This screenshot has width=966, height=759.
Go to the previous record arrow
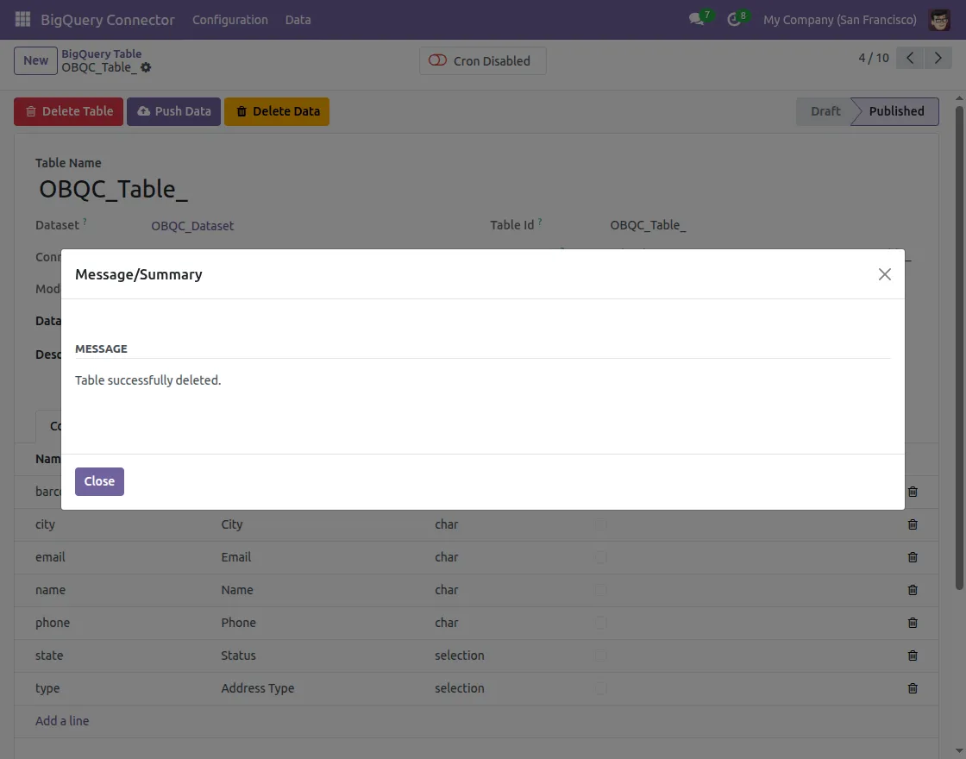point(909,58)
